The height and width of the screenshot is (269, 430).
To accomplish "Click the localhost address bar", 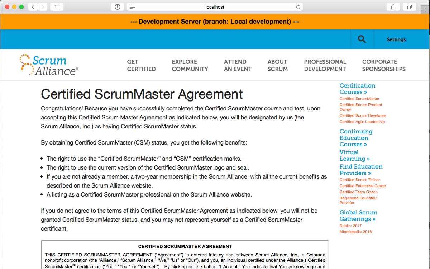I will [x=215, y=7].
